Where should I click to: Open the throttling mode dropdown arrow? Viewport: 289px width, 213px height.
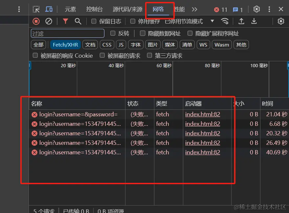(212, 21)
